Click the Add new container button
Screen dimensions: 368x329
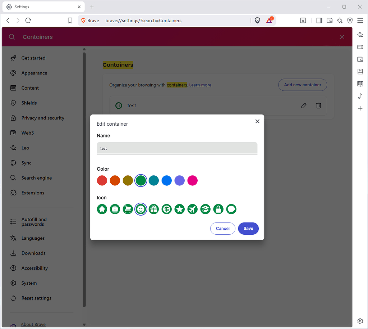click(x=303, y=85)
